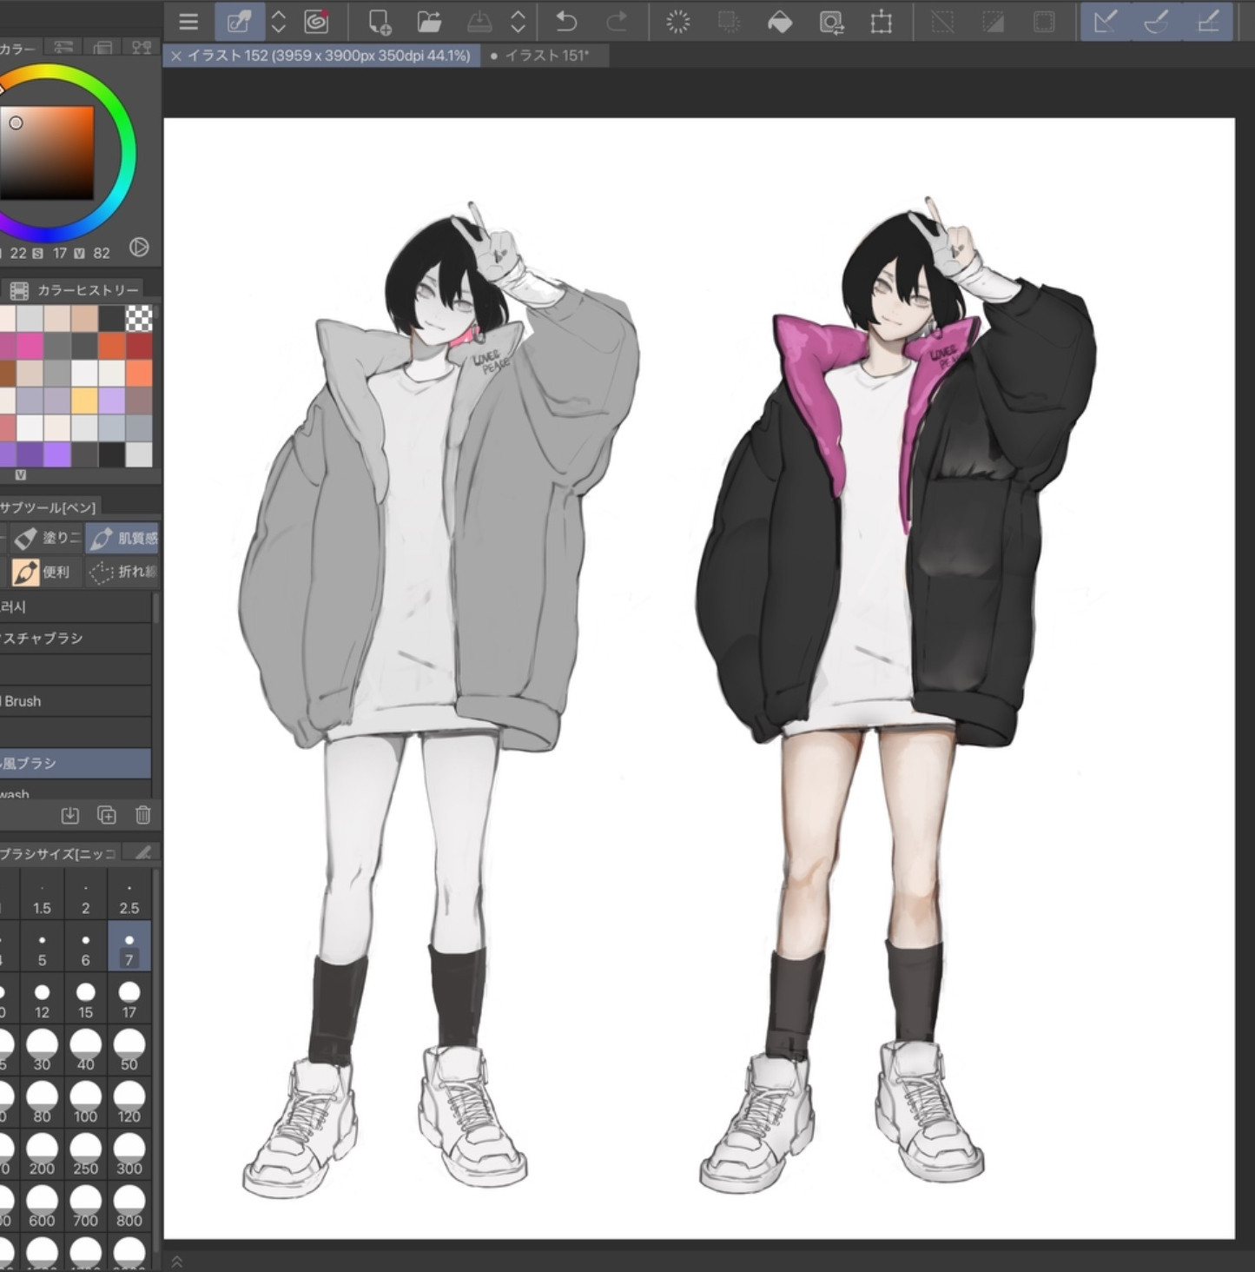Select the イラスト 152 canvas tab

click(x=328, y=56)
